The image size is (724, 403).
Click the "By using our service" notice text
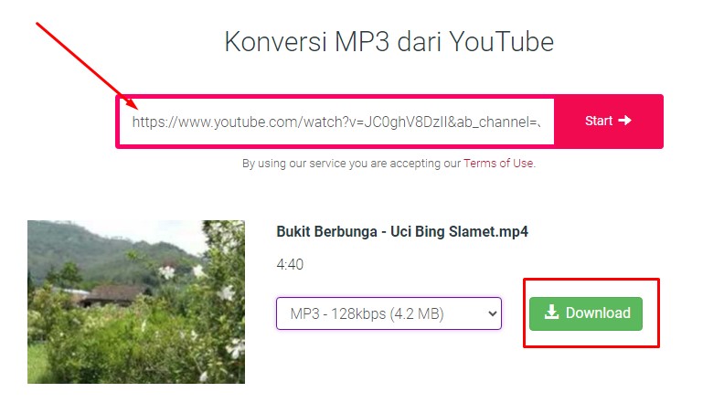coord(389,164)
